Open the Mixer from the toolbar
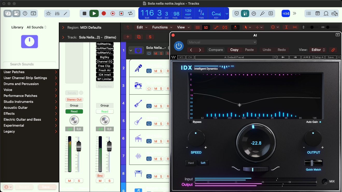Screen dimensions: 342x192 [x=57, y=13]
